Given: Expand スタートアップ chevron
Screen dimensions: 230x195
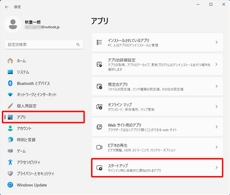Looking at the screenshot, I should pos(217,168).
